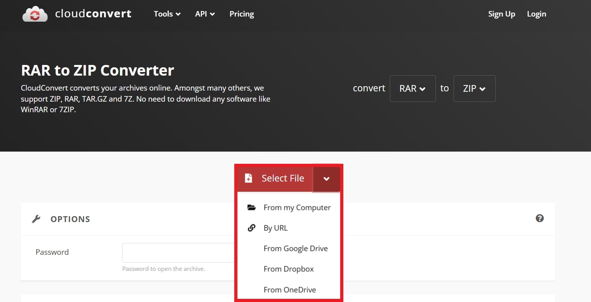Viewport: 591px width, 302px height.
Task: Click the OPTIONS section heading text
Action: [70, 219]
